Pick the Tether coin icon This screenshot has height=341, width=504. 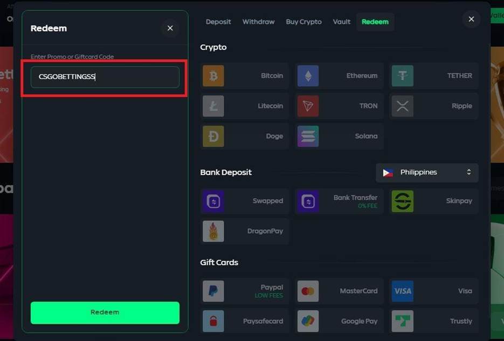pos(403,76)
